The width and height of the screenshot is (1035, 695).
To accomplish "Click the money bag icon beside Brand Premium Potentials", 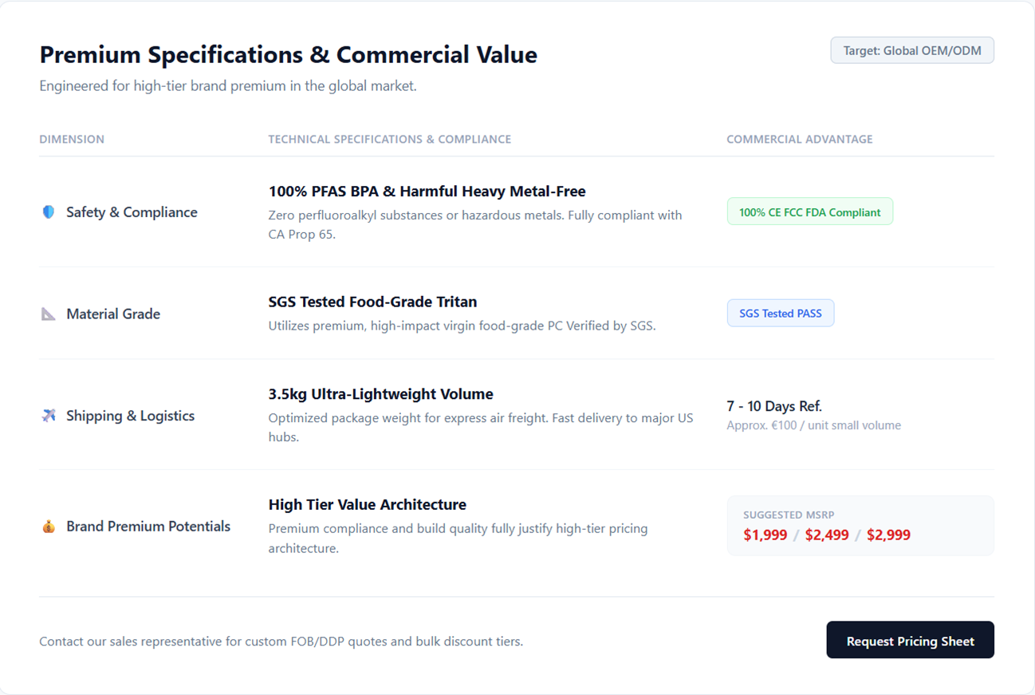I will click(x=49, y=527).
